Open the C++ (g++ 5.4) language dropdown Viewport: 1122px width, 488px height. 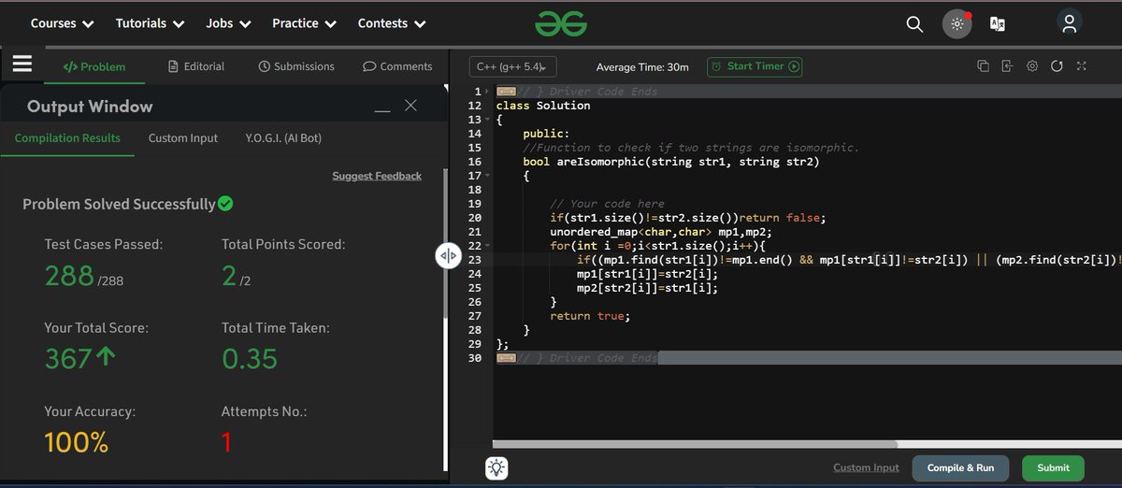pos(513,66)
